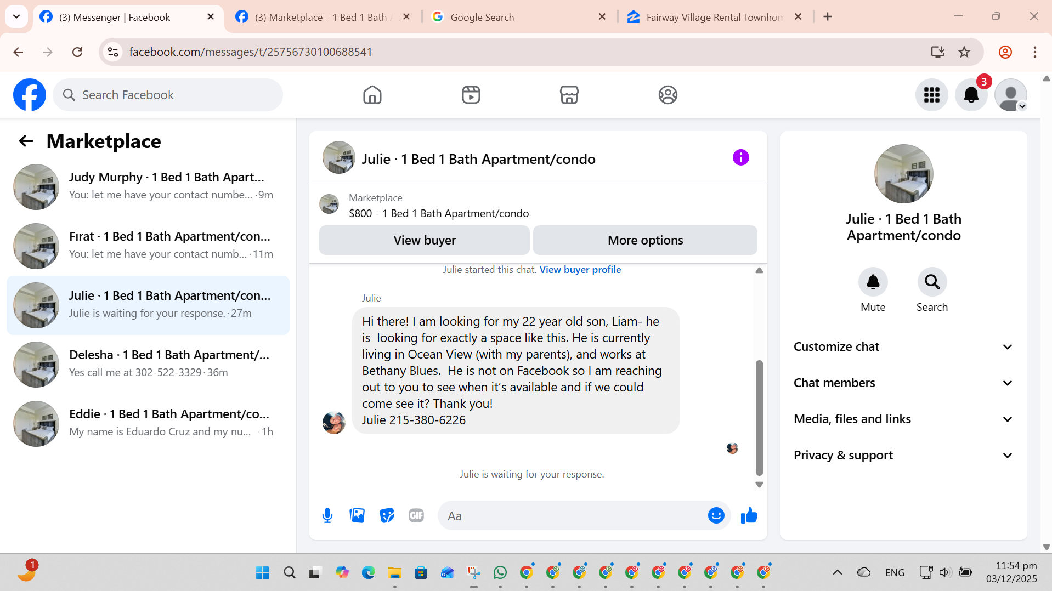This screenshot has height=591, width=1052.
Task: Go to the Facebook Home feed icon
Action: pyautogui.click(x=372, y=95)
